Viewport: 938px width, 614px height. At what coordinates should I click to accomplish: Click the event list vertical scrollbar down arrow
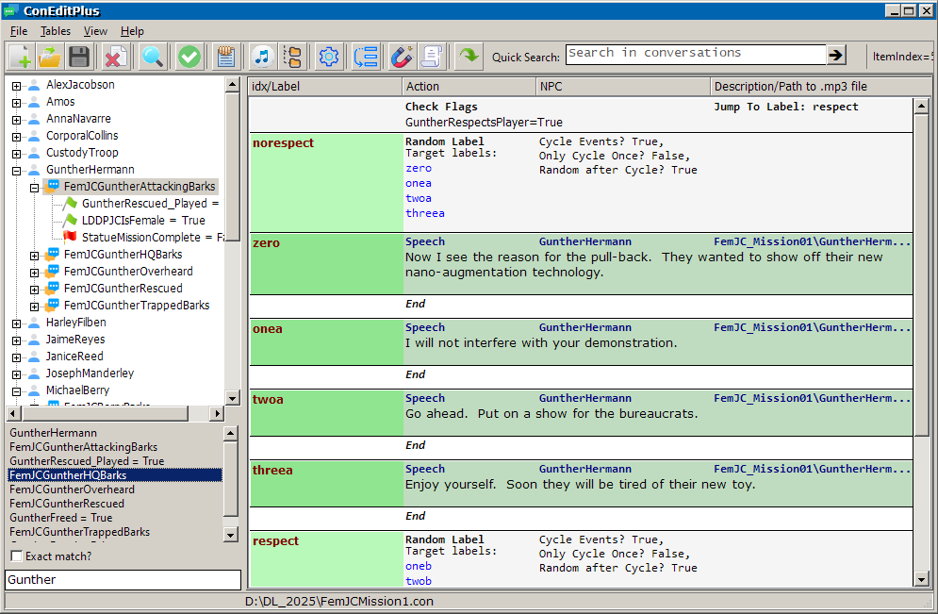[x=921, y=580]
